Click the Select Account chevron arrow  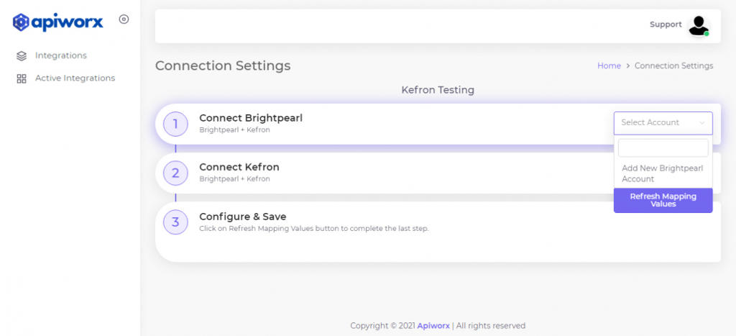click(x=702, y=123)
